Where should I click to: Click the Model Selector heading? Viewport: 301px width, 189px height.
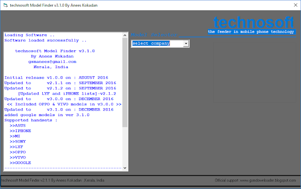154,35
